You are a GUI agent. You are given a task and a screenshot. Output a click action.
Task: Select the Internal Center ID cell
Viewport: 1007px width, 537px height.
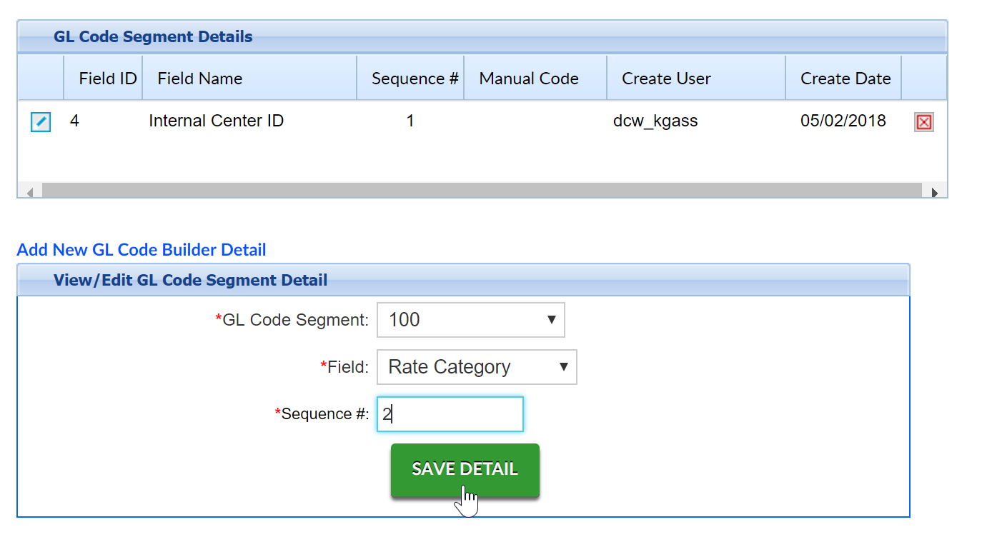point(216,121)
